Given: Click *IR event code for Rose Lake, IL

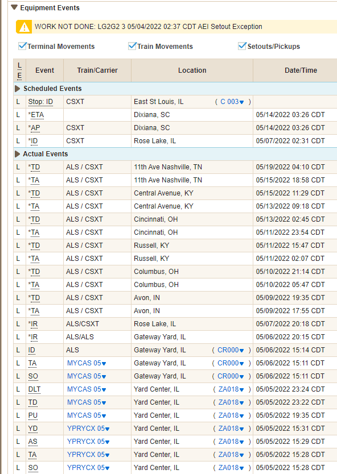Looking at the screenshot, I should (33, 324).
